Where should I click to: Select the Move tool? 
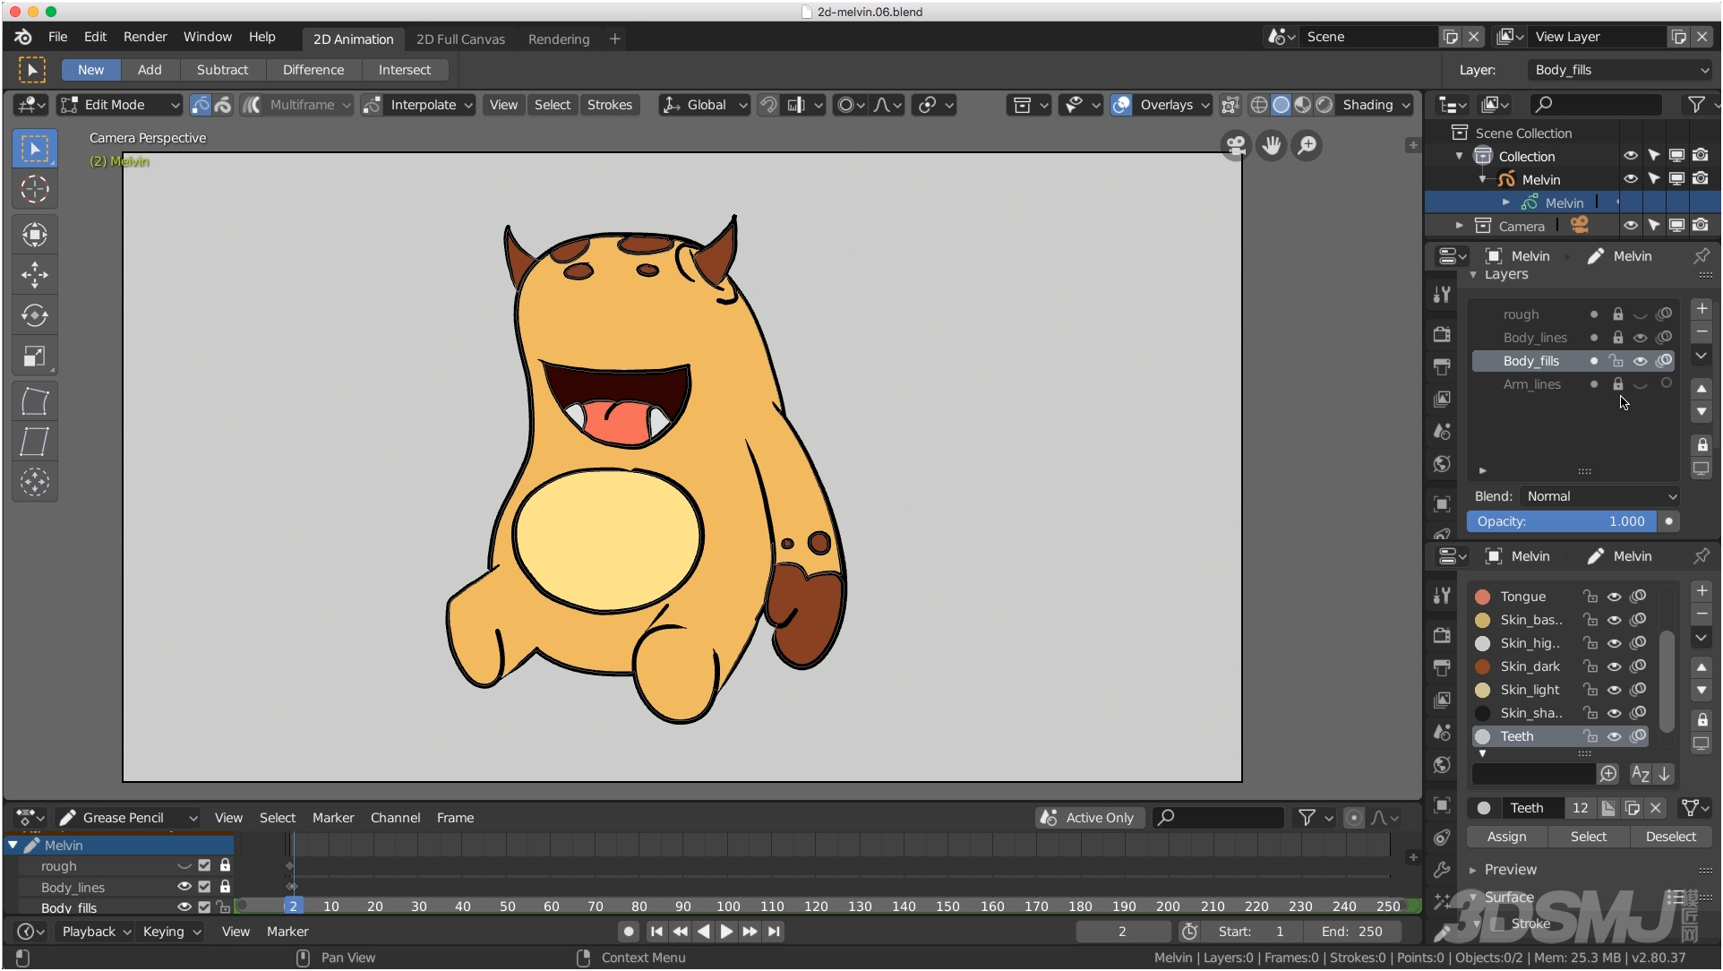35,275
